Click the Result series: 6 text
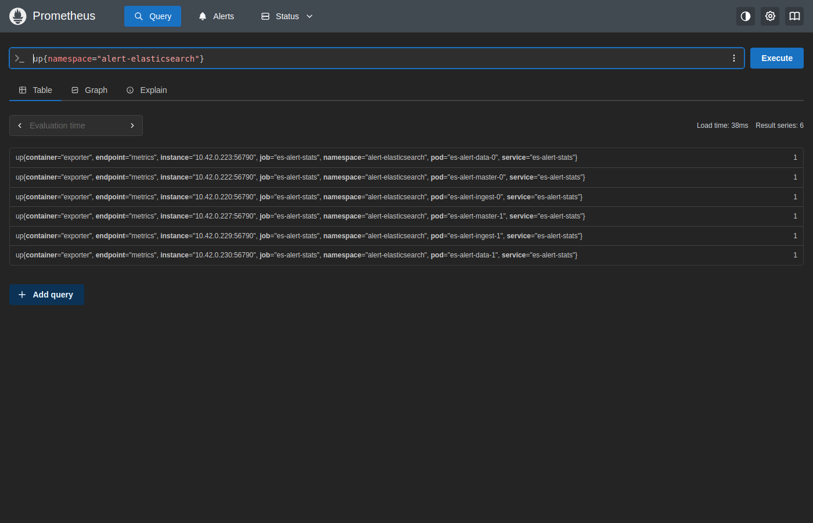Image resolution: width=813 pixels, height=523 pixels. click(x=779, y=126)
